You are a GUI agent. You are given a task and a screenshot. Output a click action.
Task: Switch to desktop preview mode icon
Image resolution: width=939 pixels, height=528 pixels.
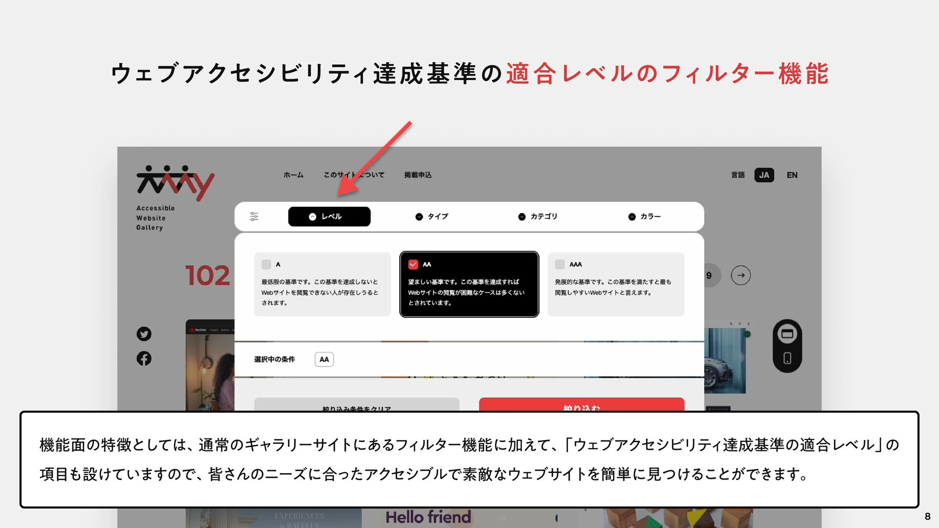pos(787,334)
